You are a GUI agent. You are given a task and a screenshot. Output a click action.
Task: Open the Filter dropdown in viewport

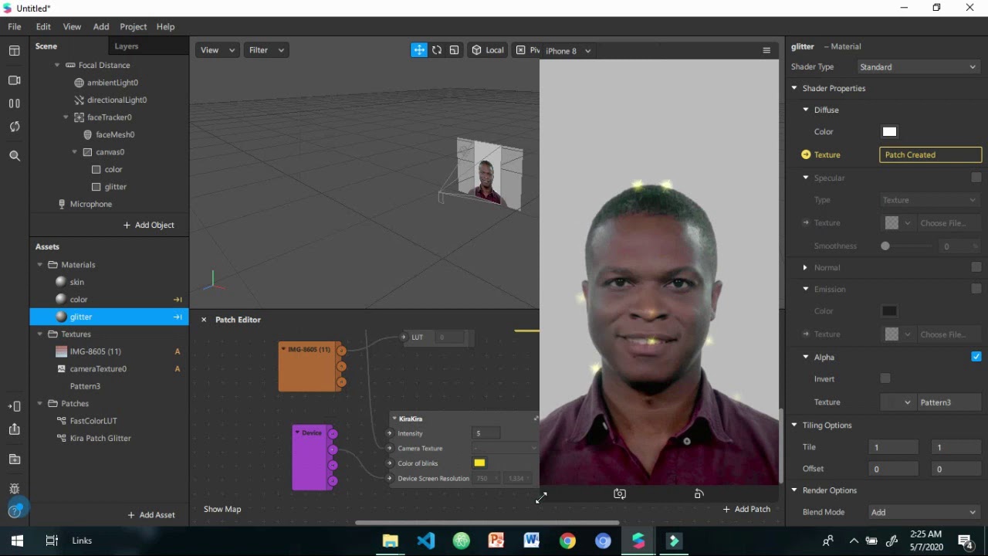point(266,50)
